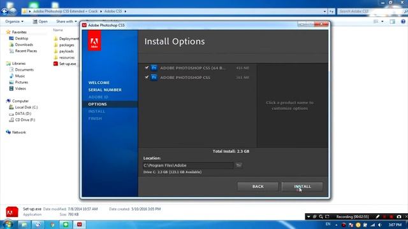This screenshot has height=229, width=408.
Task: Open folder browse icon beside Location field
Action: (238, 165)
